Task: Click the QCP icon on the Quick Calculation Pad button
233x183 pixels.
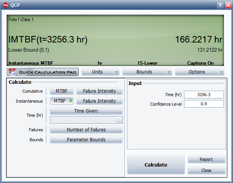Action: point(12,72)
